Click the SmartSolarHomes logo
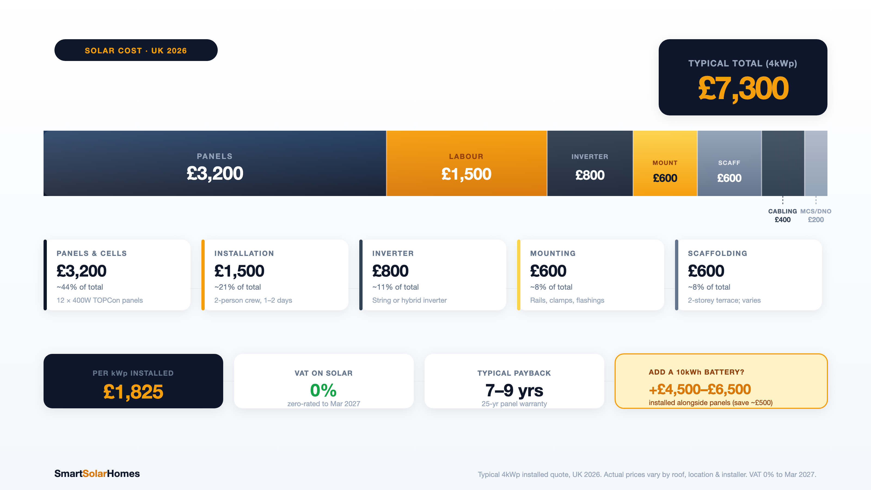Viewport: 871px width, 490px height. tap(97, 473)
